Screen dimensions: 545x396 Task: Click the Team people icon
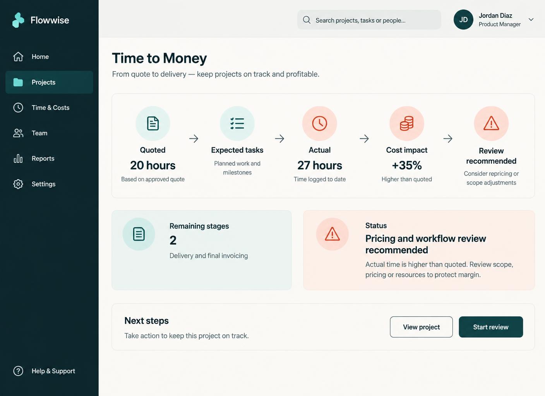click(18, 133)
